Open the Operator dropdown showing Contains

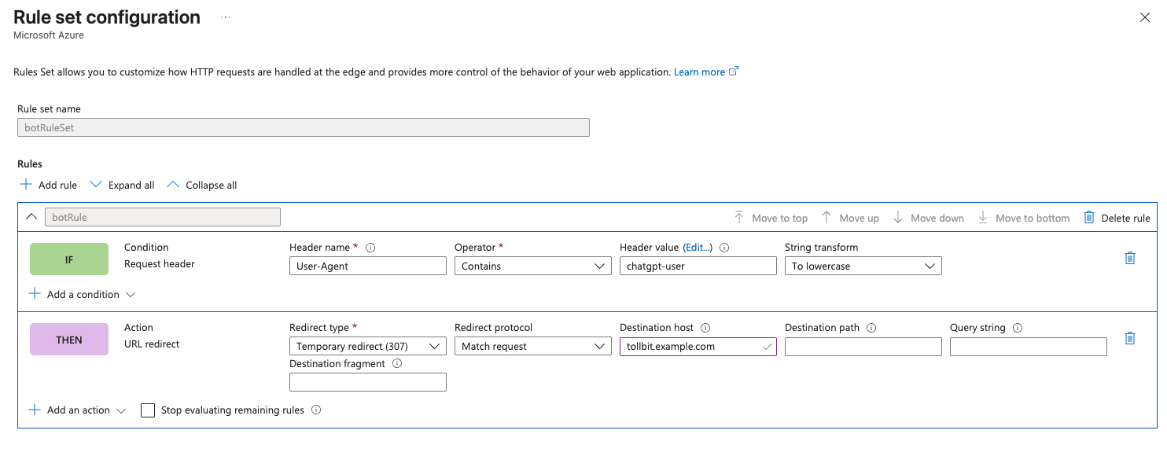[x=533, y=266]
